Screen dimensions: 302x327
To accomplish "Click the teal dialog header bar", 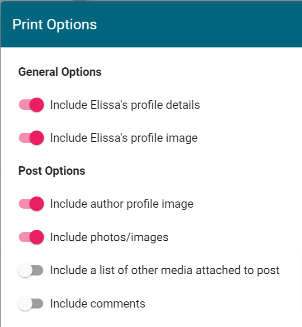I will [x=203, y=24].
